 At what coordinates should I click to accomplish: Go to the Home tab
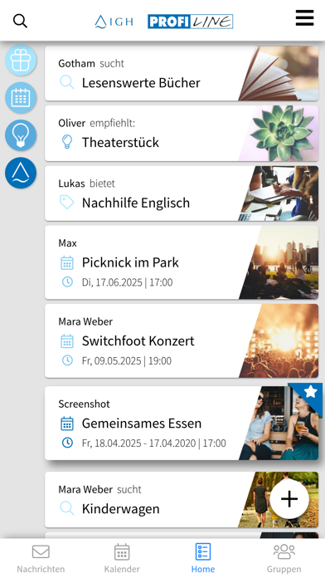pos(203,558)
